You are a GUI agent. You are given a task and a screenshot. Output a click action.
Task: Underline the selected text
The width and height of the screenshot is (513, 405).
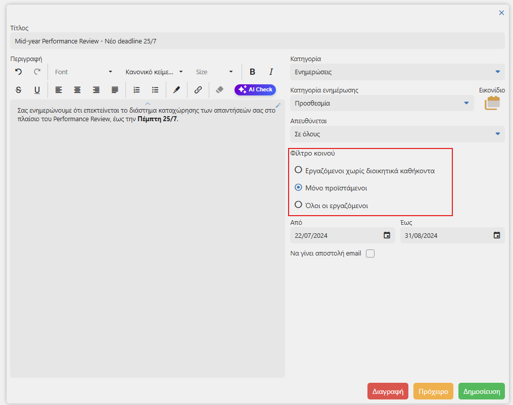click(37, 89)
